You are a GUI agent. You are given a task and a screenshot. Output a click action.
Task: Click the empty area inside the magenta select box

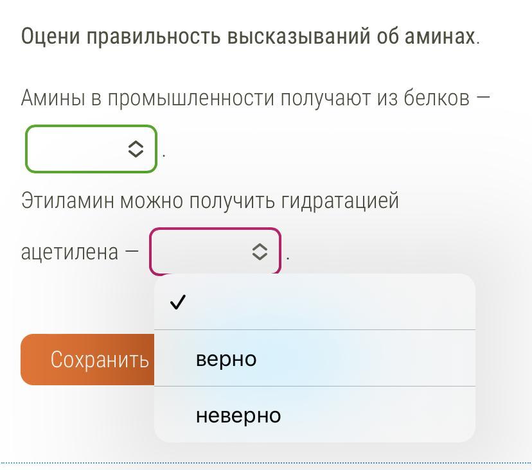click(201, 252)
